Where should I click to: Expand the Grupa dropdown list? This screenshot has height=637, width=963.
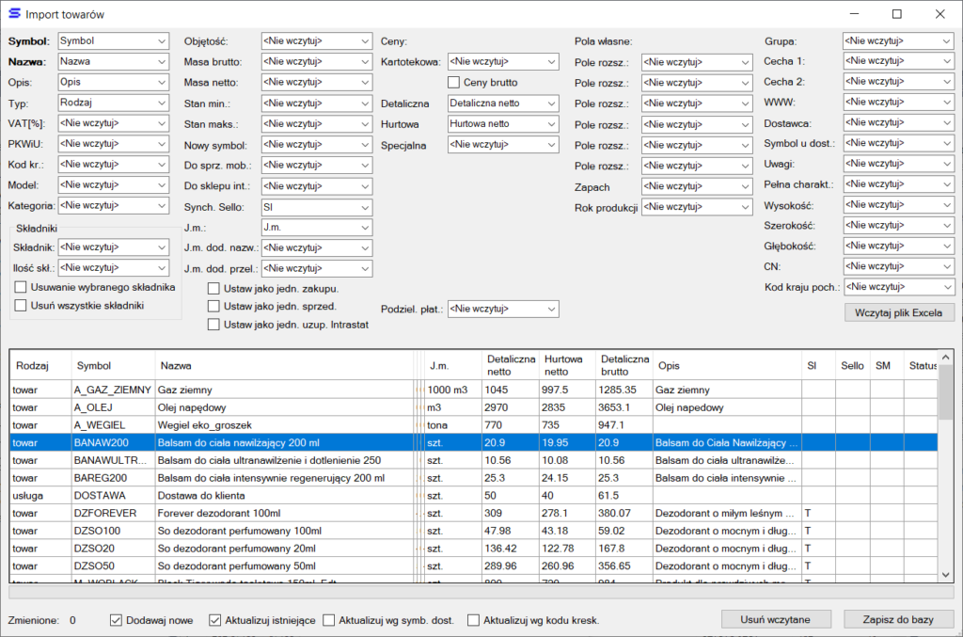coord(897,41)
